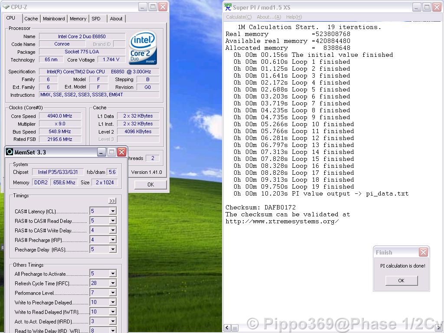The image size is (444, 333).
Task: Click the PI calculation is done! message
Action: tap(403, 266)
